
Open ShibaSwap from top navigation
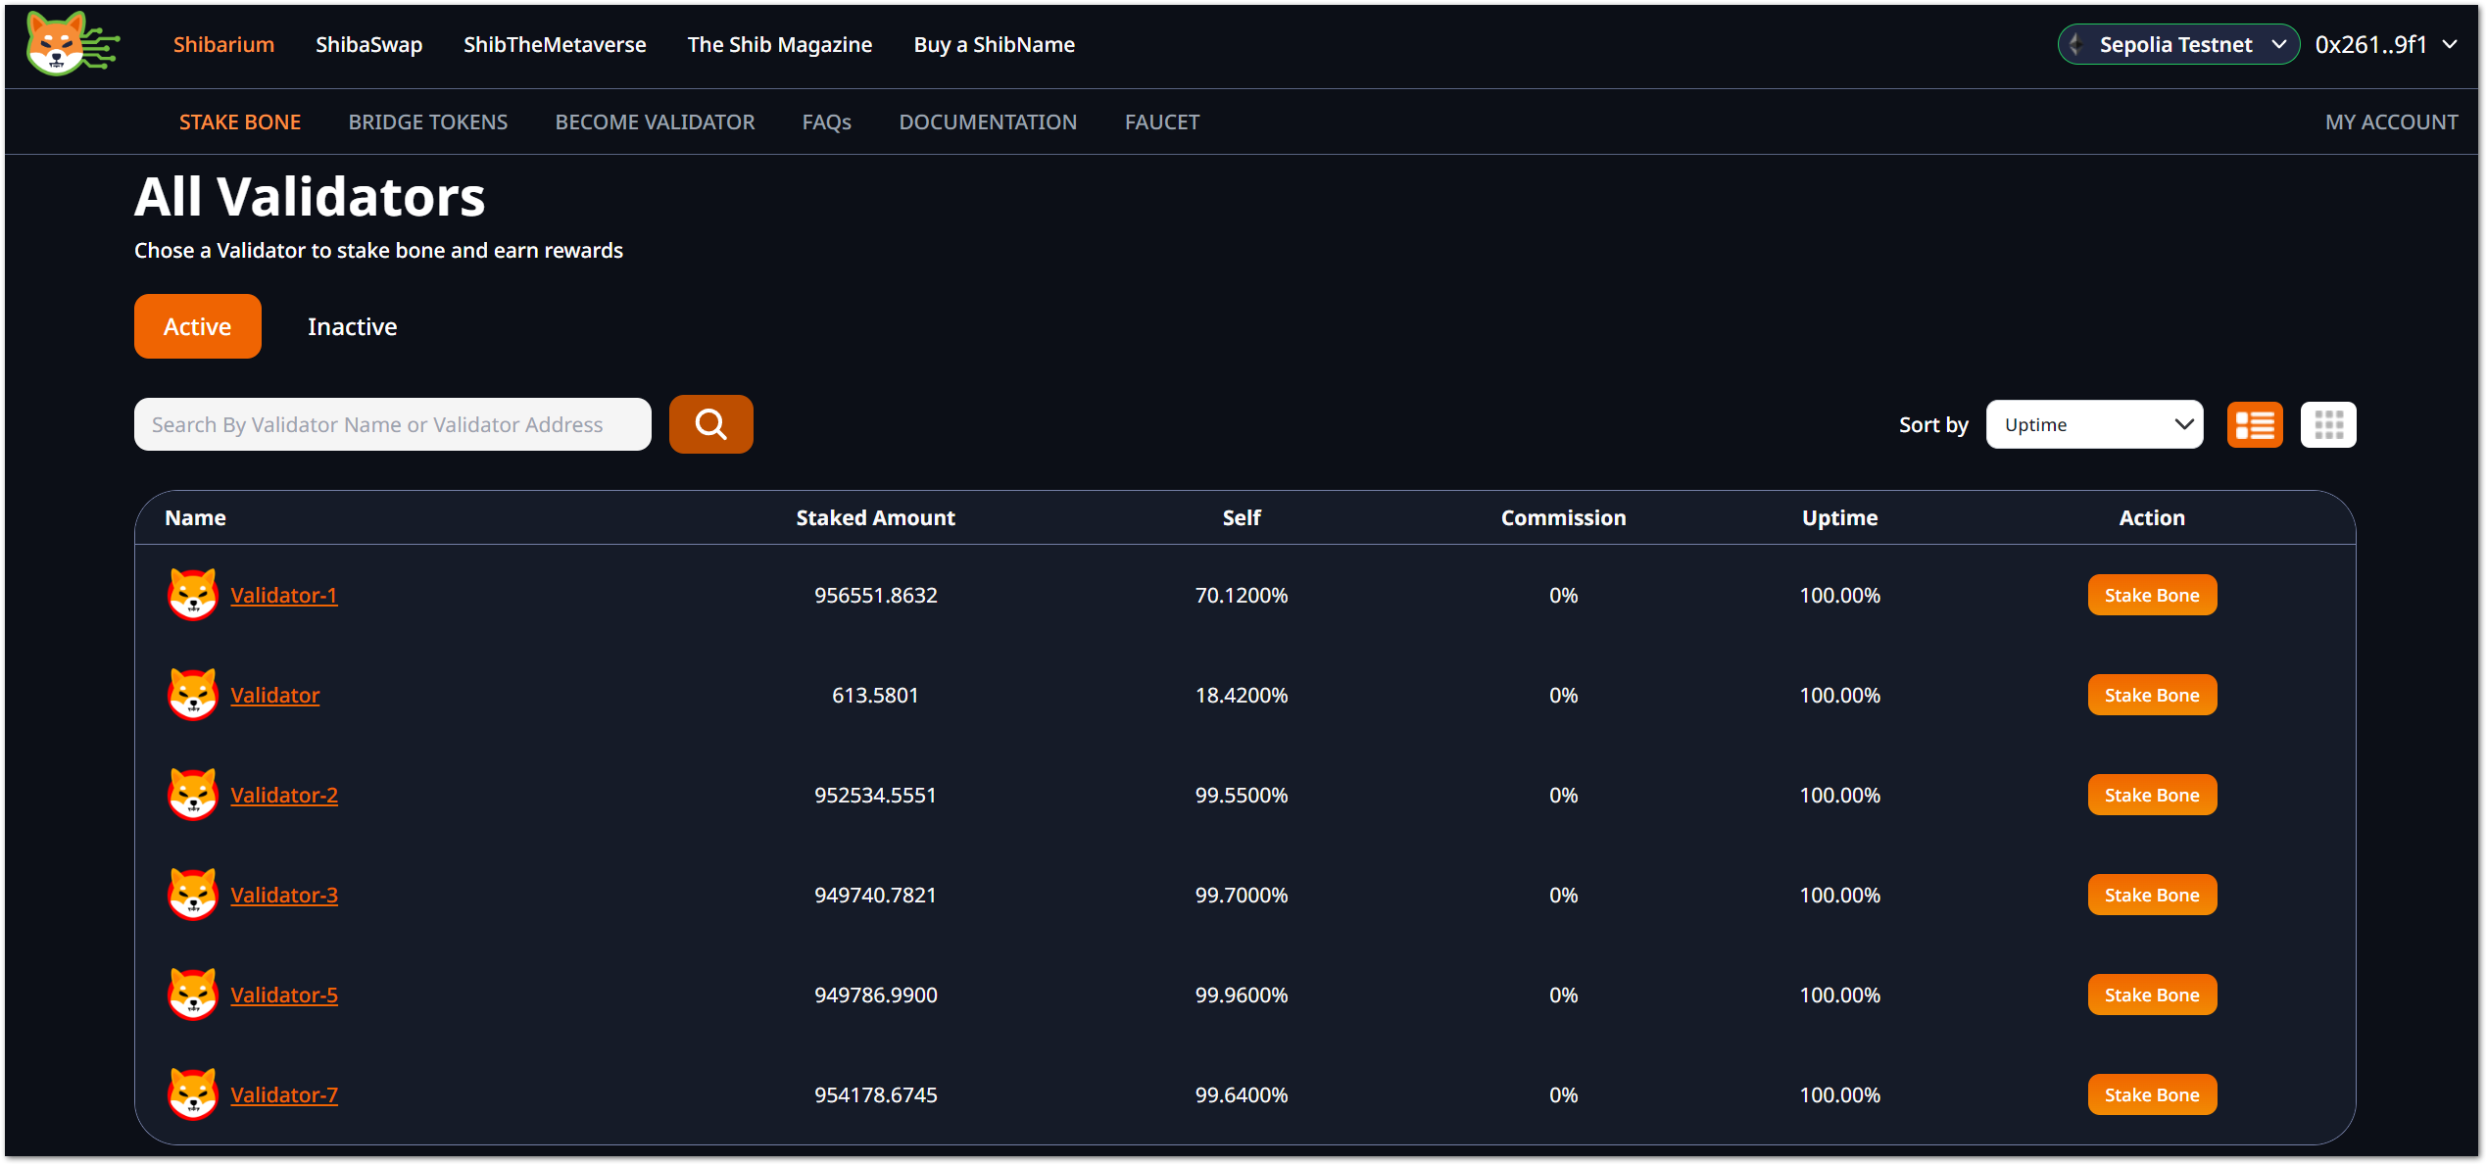368,45
